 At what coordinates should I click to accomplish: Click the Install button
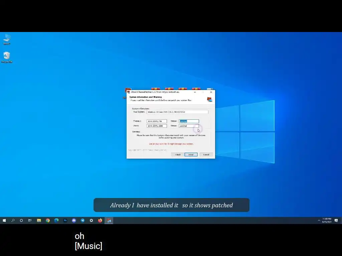[x=191, y=155]
